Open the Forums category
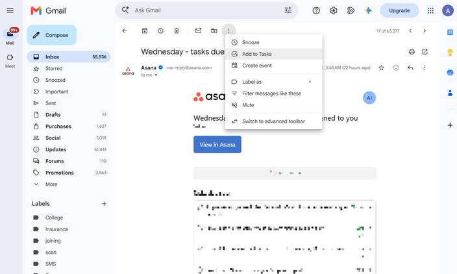This screenshot has height=274, width=457. pyautogui.click(x=69, y=161)
